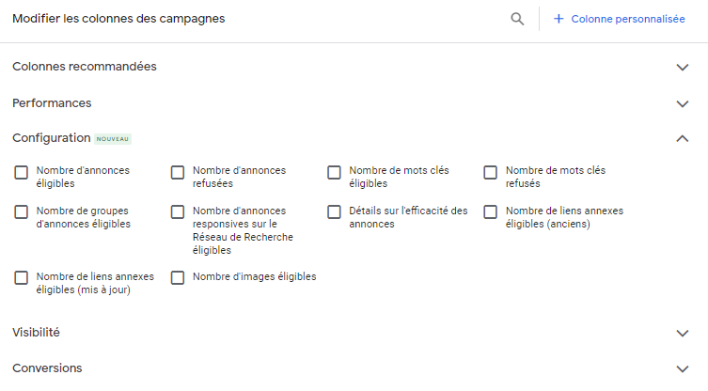
Task: Enable annonces responsives Réseau de Recherche checkbox
Action: pyautogui.click(x=178, y=212)
